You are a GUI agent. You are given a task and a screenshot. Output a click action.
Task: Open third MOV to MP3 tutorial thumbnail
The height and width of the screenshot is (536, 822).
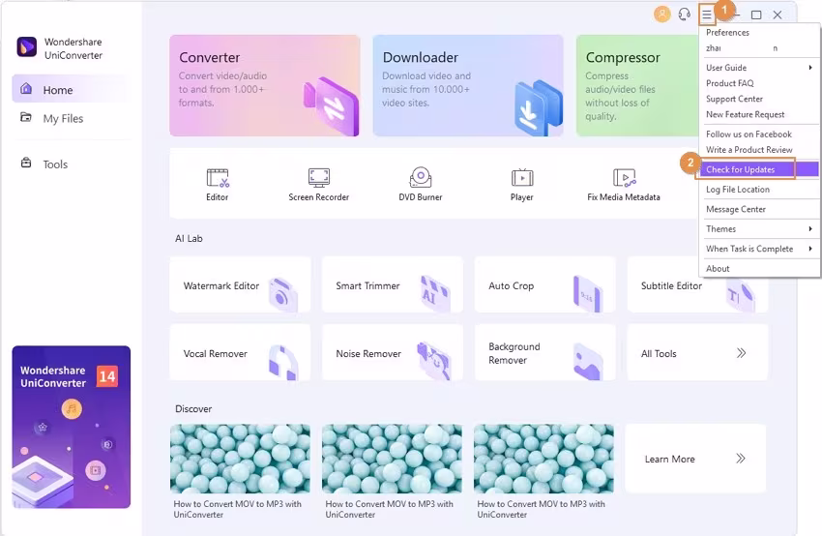point(543,459)
